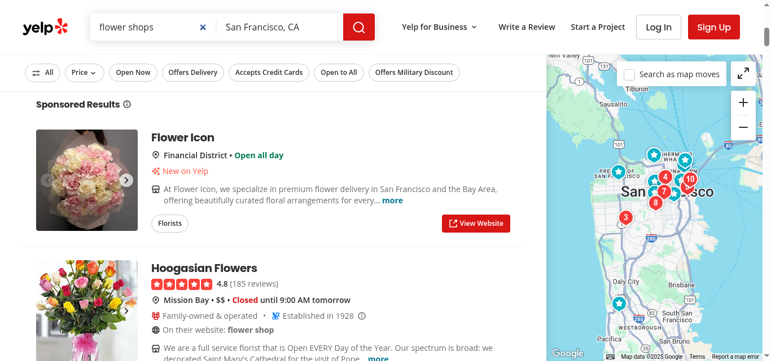Show next photo of Flower Icon

tap(126, 180)
